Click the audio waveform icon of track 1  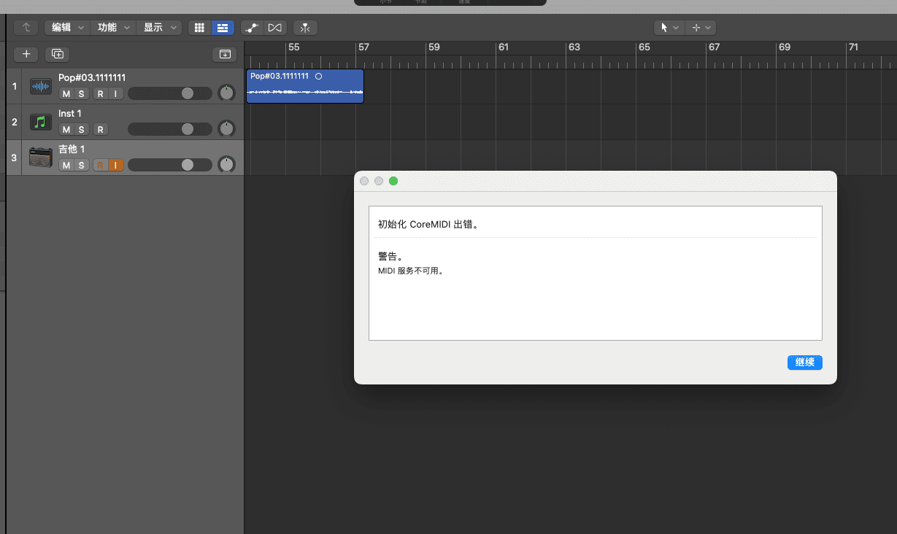tap(41, 87)
